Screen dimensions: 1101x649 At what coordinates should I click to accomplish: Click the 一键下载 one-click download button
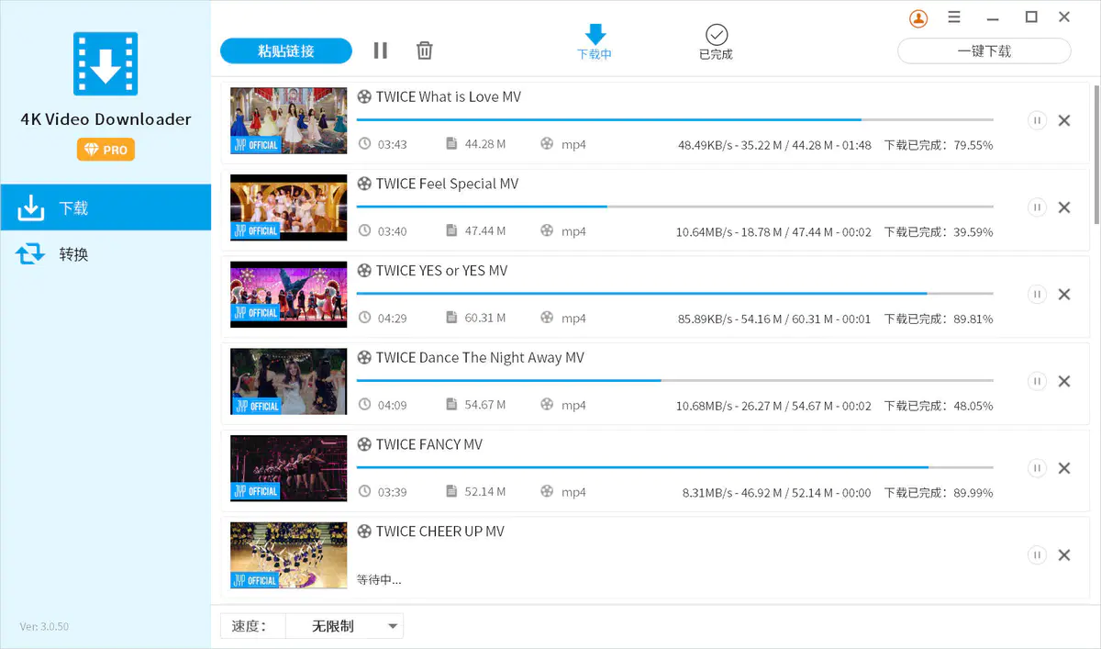pyautogui.click(x=984, y=51)
